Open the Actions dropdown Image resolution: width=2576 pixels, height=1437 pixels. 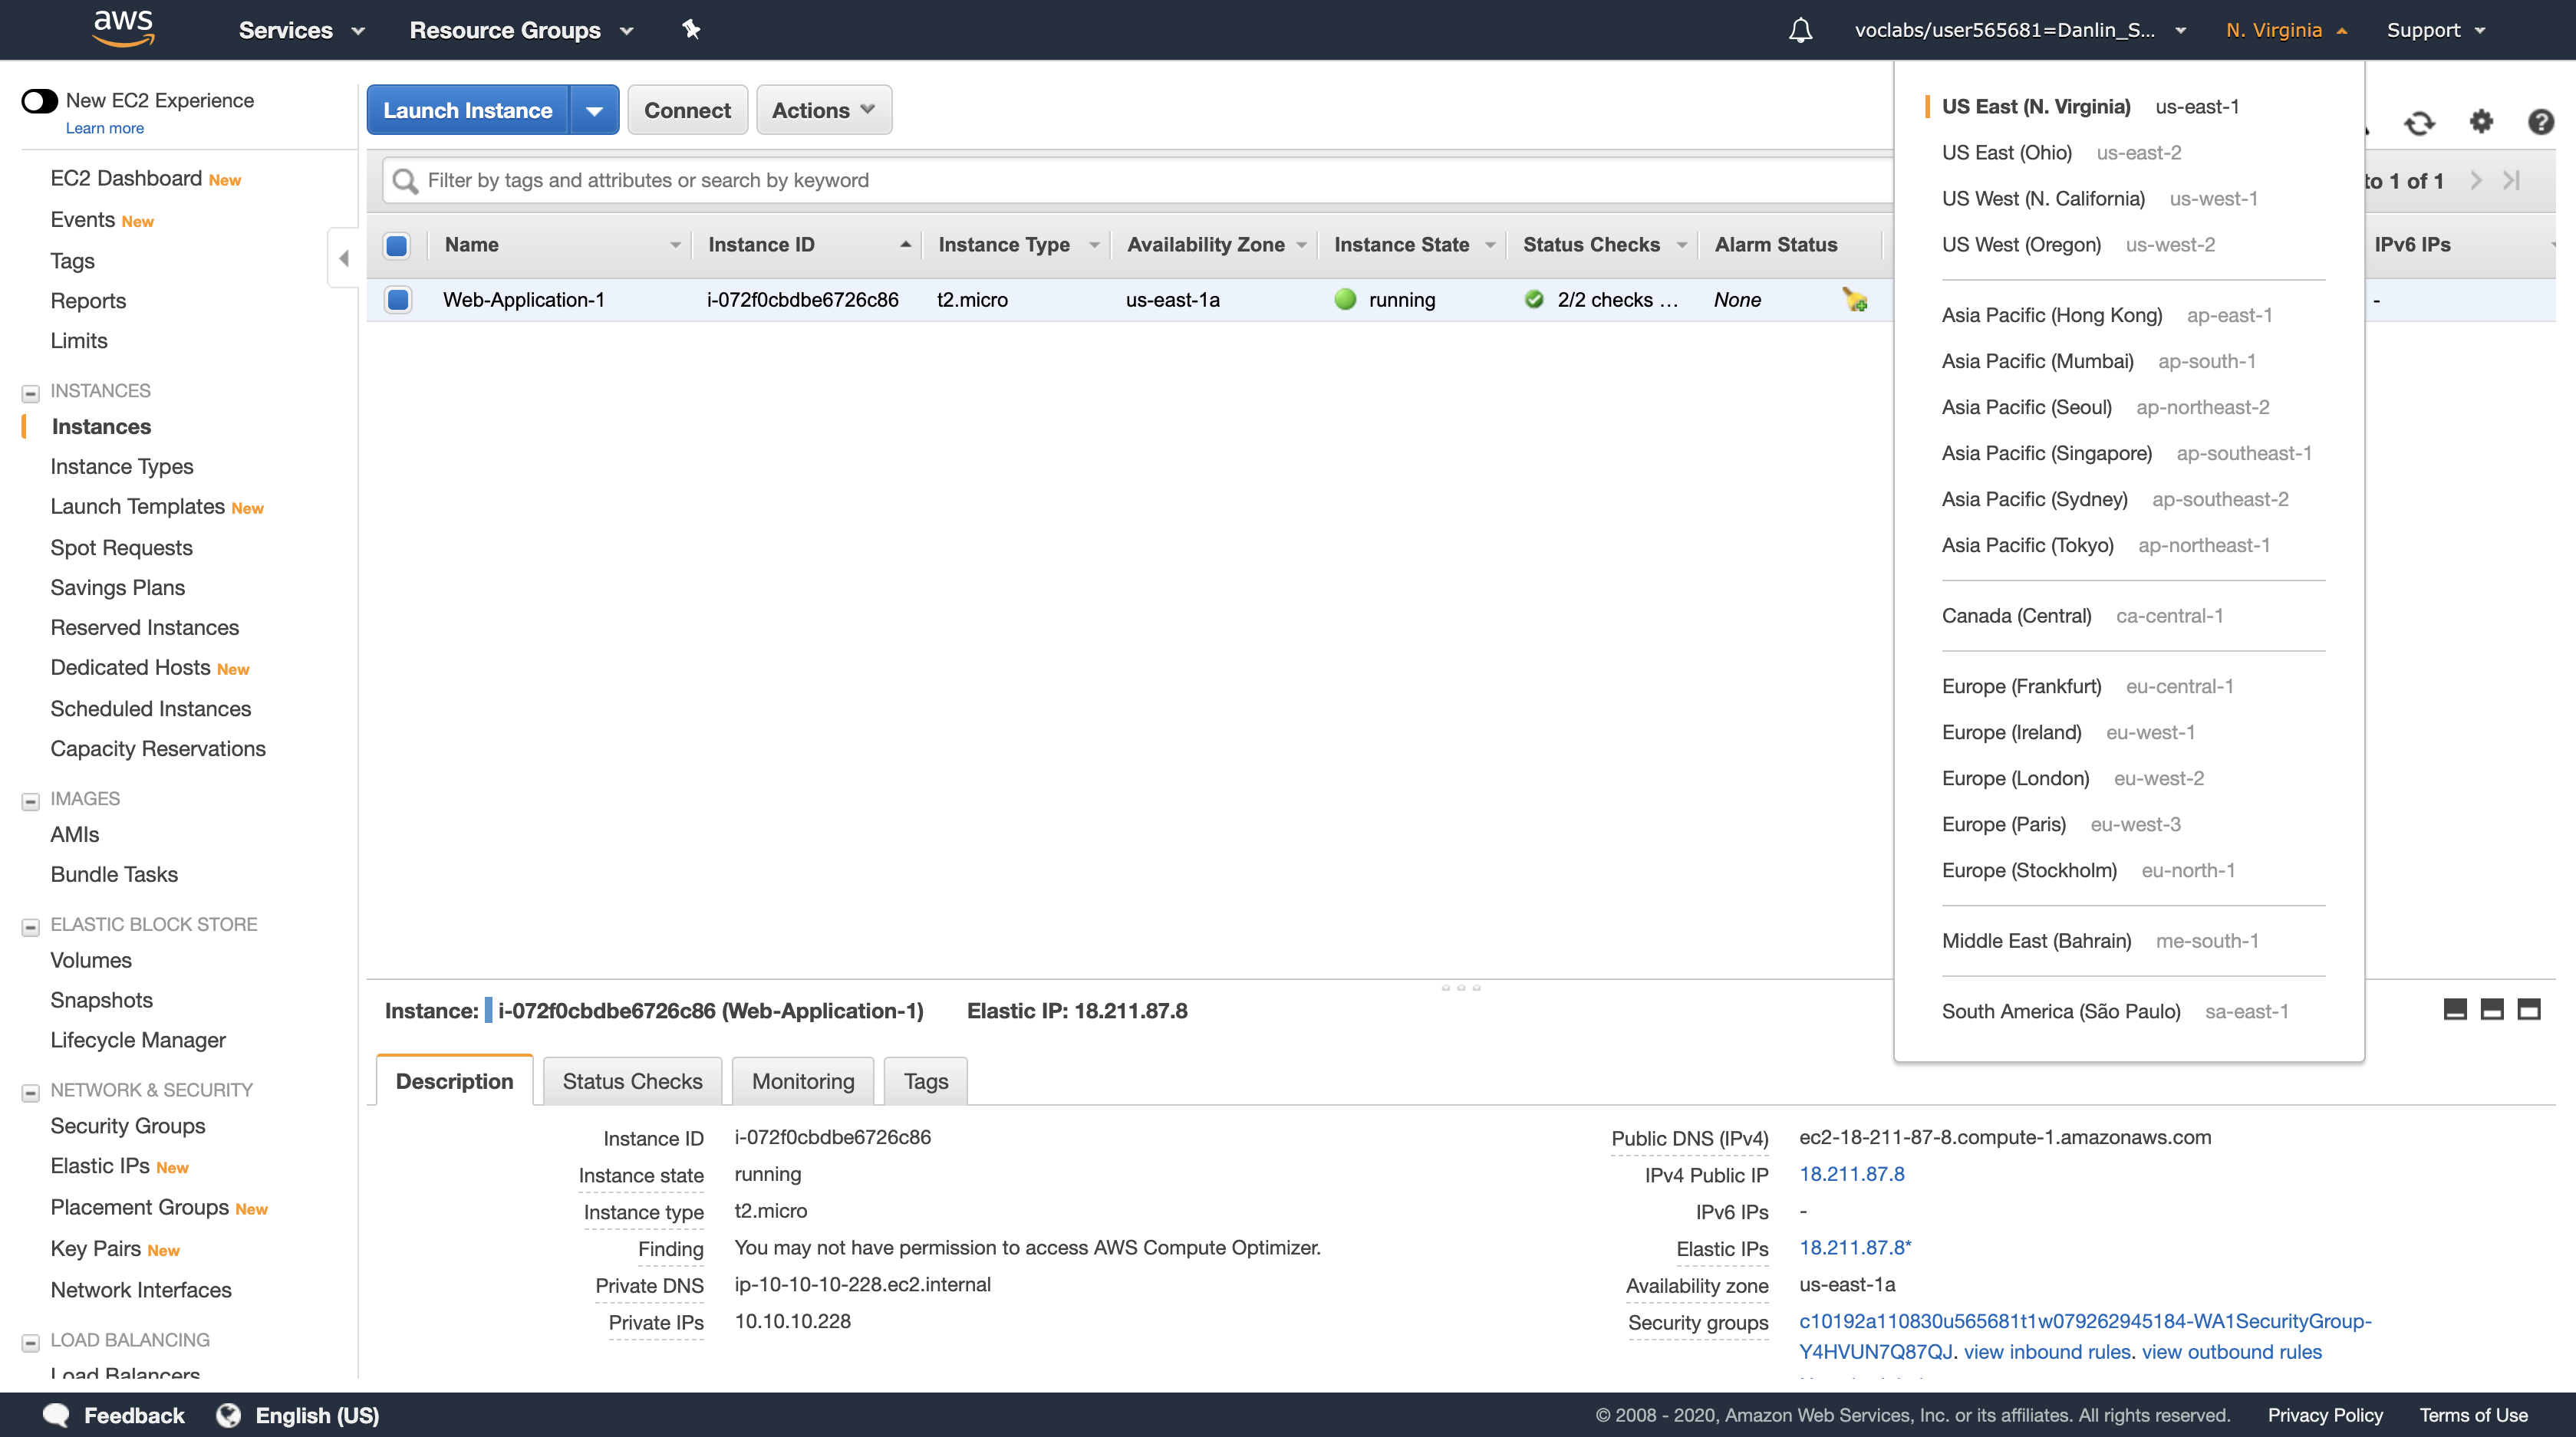coord(823,110)
